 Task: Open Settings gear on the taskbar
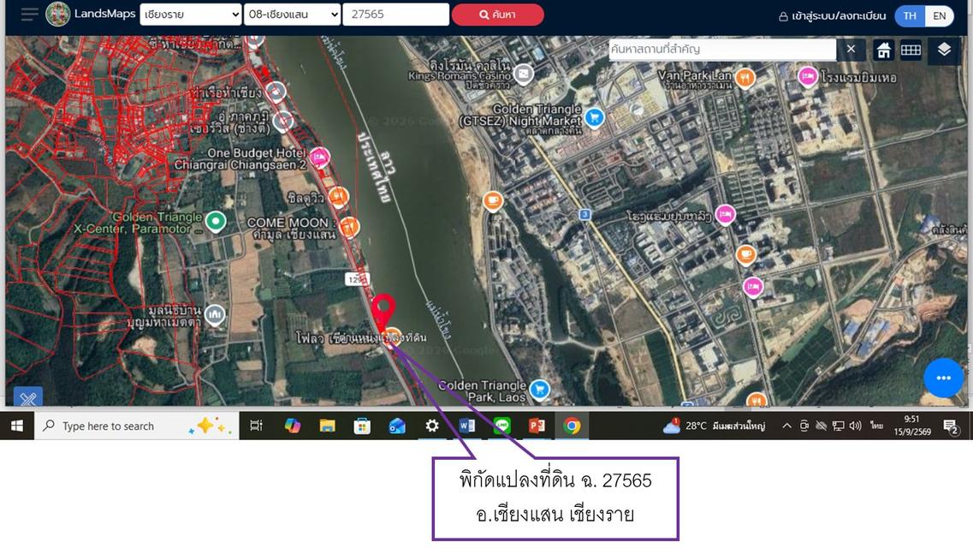point(432,426)
